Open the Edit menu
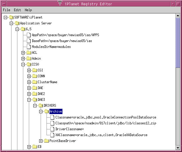This screenshot has width=182, height=152. 17,10
